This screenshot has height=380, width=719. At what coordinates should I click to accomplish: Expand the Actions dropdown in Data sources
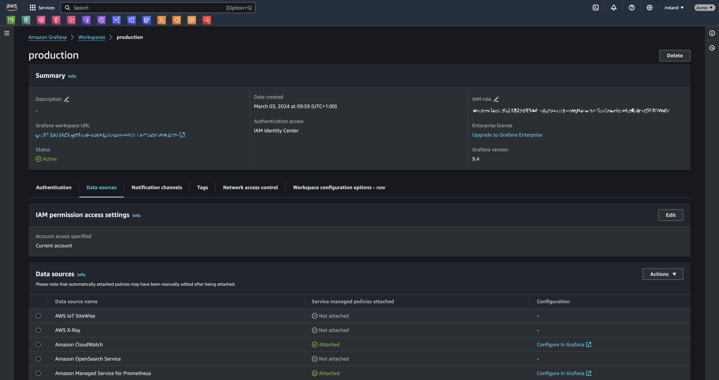coord(663,274)
